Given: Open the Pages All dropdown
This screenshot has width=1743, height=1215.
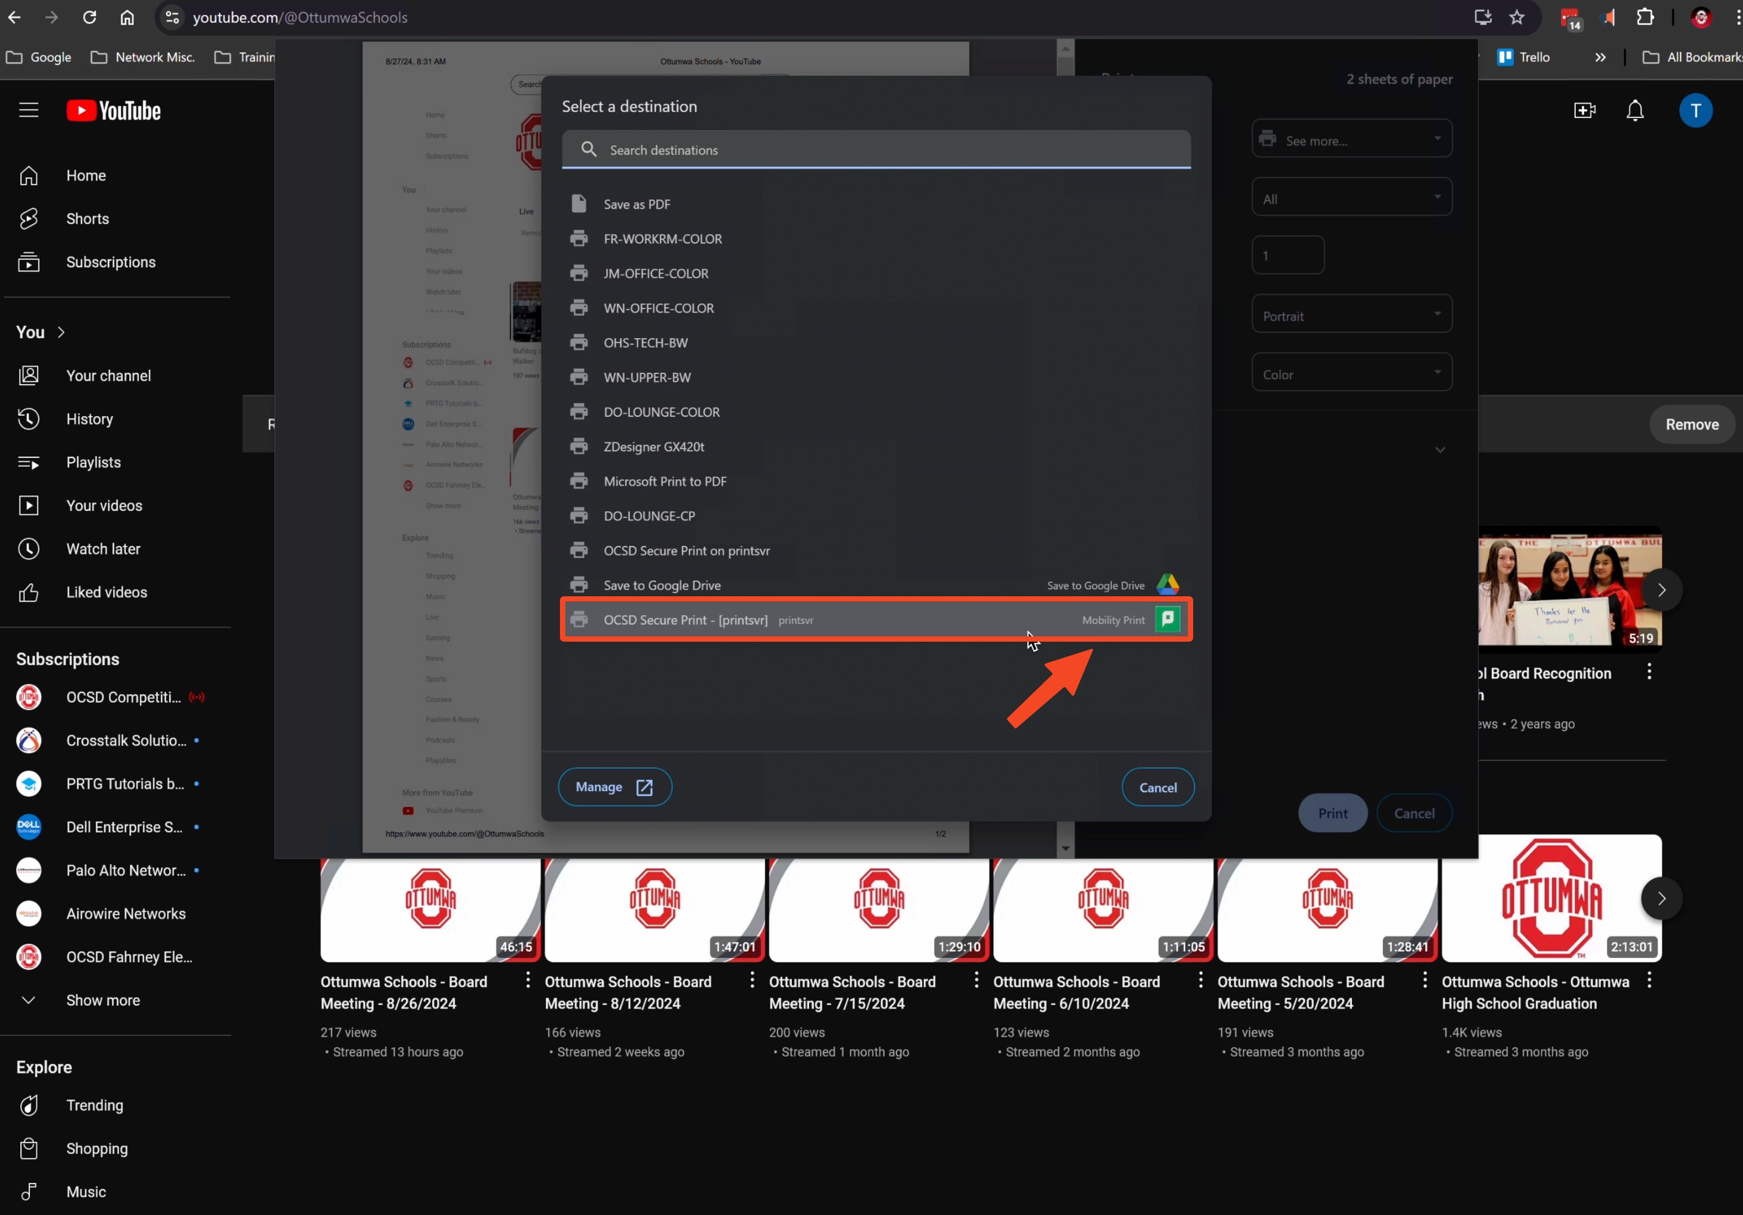Looking at the screenshot, I should 1351,199.
